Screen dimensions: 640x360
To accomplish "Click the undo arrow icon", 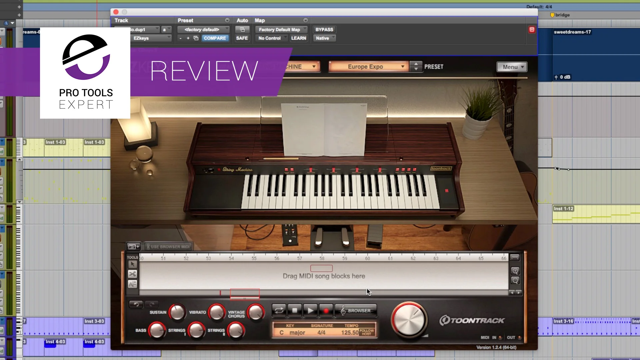I will tap(136, 304).
